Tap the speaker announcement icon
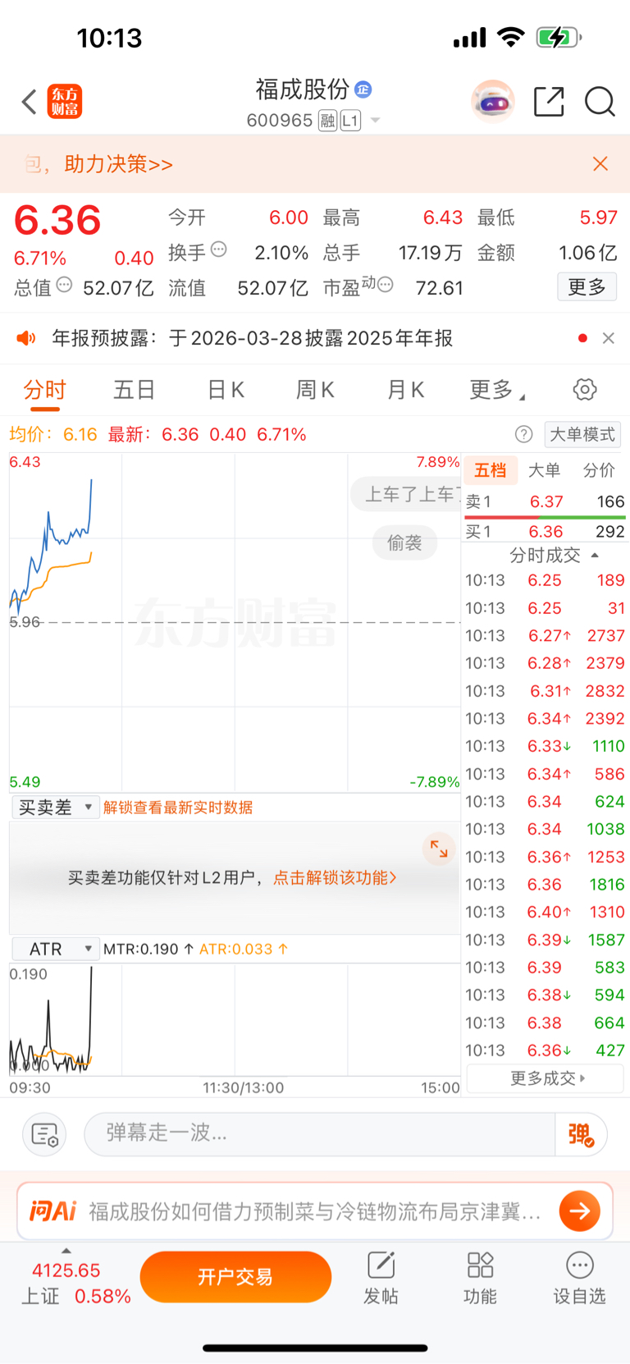The height and width of the screenshot is (1364, 630). [26, 338]
